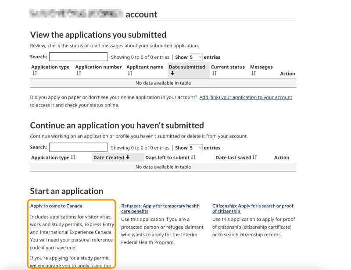Click the 'Start an application' heading
The height and width of the screenshot is (270, 351).
point(67,191)
